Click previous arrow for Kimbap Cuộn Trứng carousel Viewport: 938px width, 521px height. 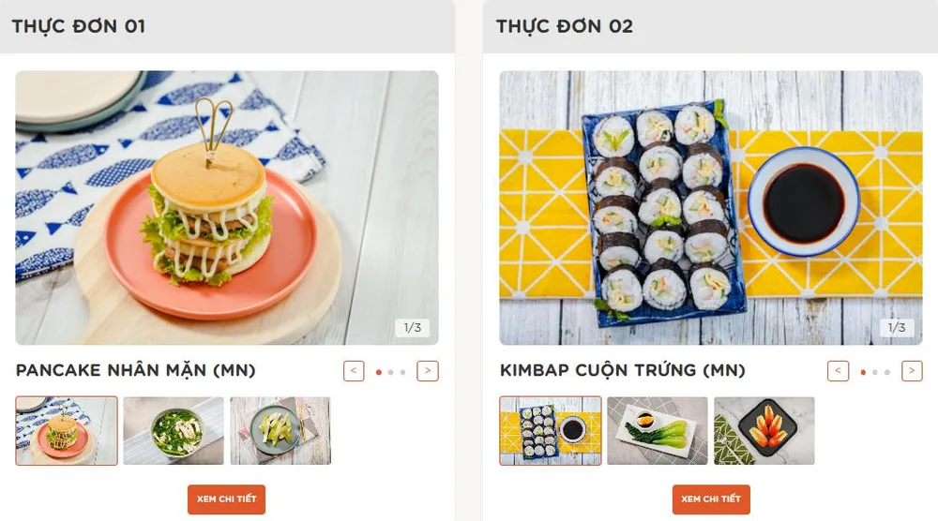click(x=838, y=371)
